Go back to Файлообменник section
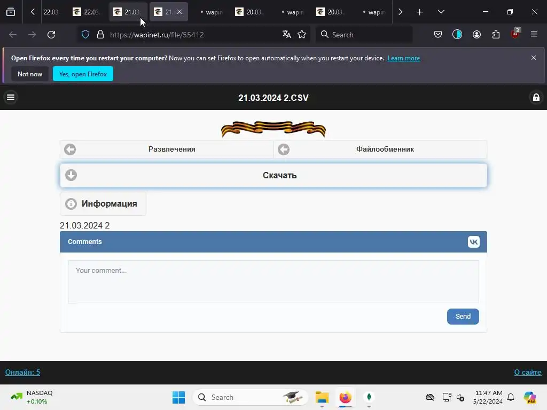Image resolution: width=547 pixels, height=410 pixels. click(x=380, y=149)
